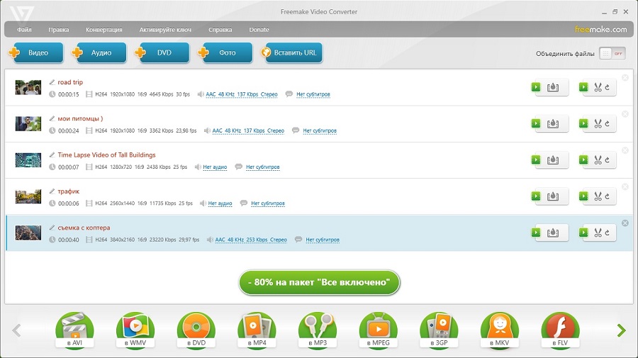Image resolution: width=638 pixels, height=358 pixels.
Task: Choose the 'в FLV' Flash format icon
Action: pos(560,330)
